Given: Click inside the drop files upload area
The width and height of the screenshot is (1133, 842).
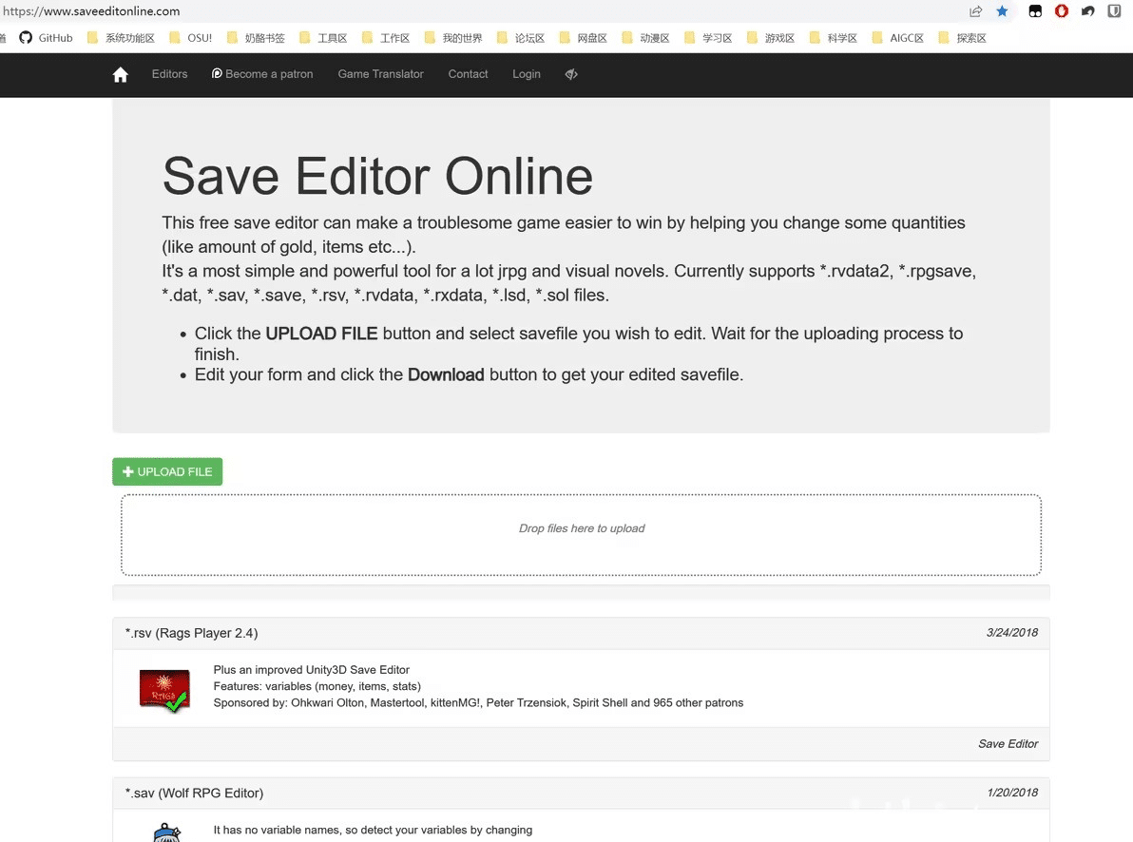Looking at the screenshot, I should coord(581,534).
